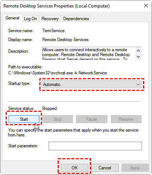152x175 pixels.
Task: Click the greyed-out Stop button
Action: [58, 119]
